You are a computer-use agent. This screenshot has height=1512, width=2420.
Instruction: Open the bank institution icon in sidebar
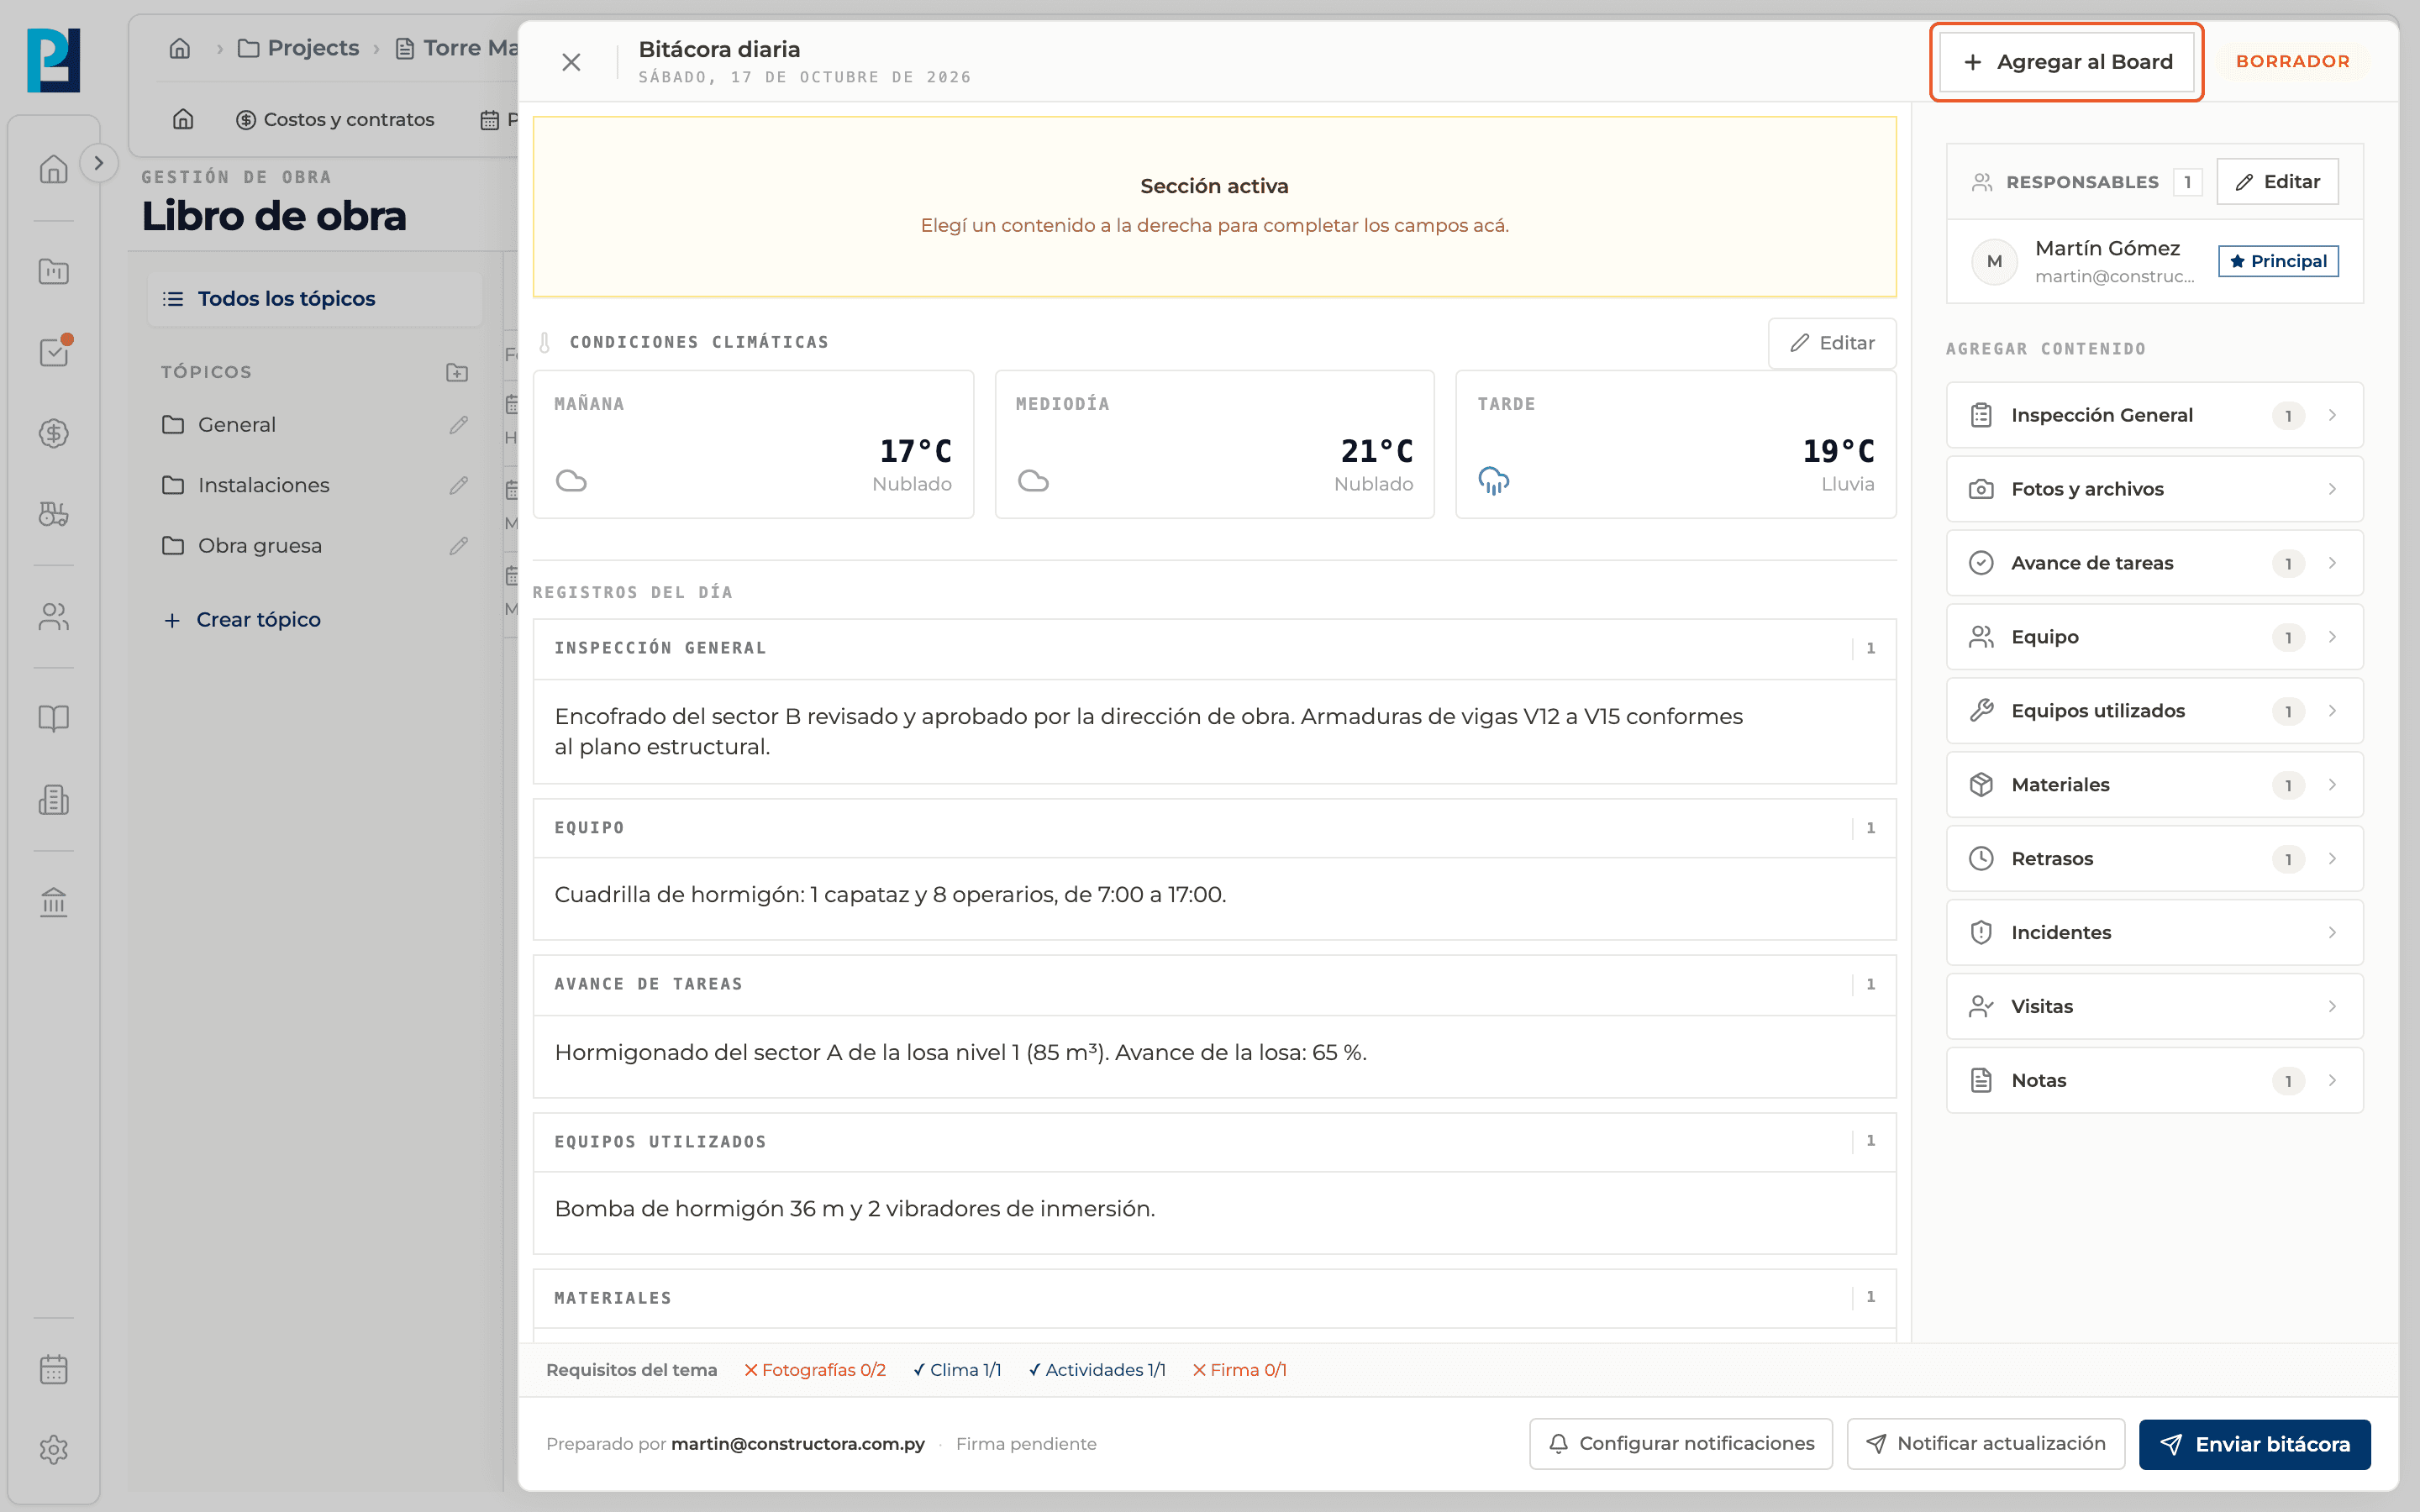pos(53,903)
